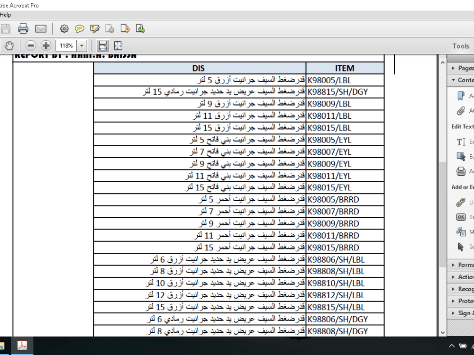Click cell K98015/EYL

tap(345, 188)
